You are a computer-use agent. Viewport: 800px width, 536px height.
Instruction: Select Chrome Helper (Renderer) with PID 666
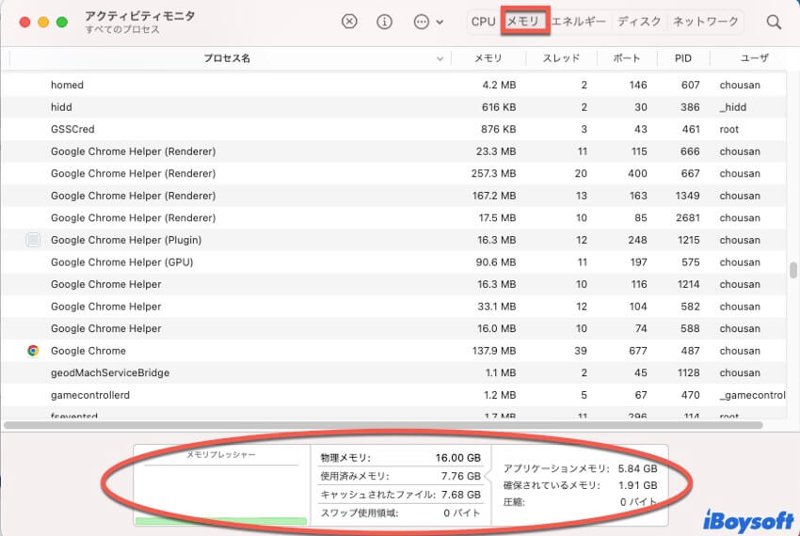[x=393, y=151]
